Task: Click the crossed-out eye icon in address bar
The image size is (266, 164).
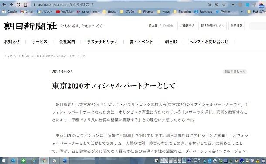Action: [217, 5]
